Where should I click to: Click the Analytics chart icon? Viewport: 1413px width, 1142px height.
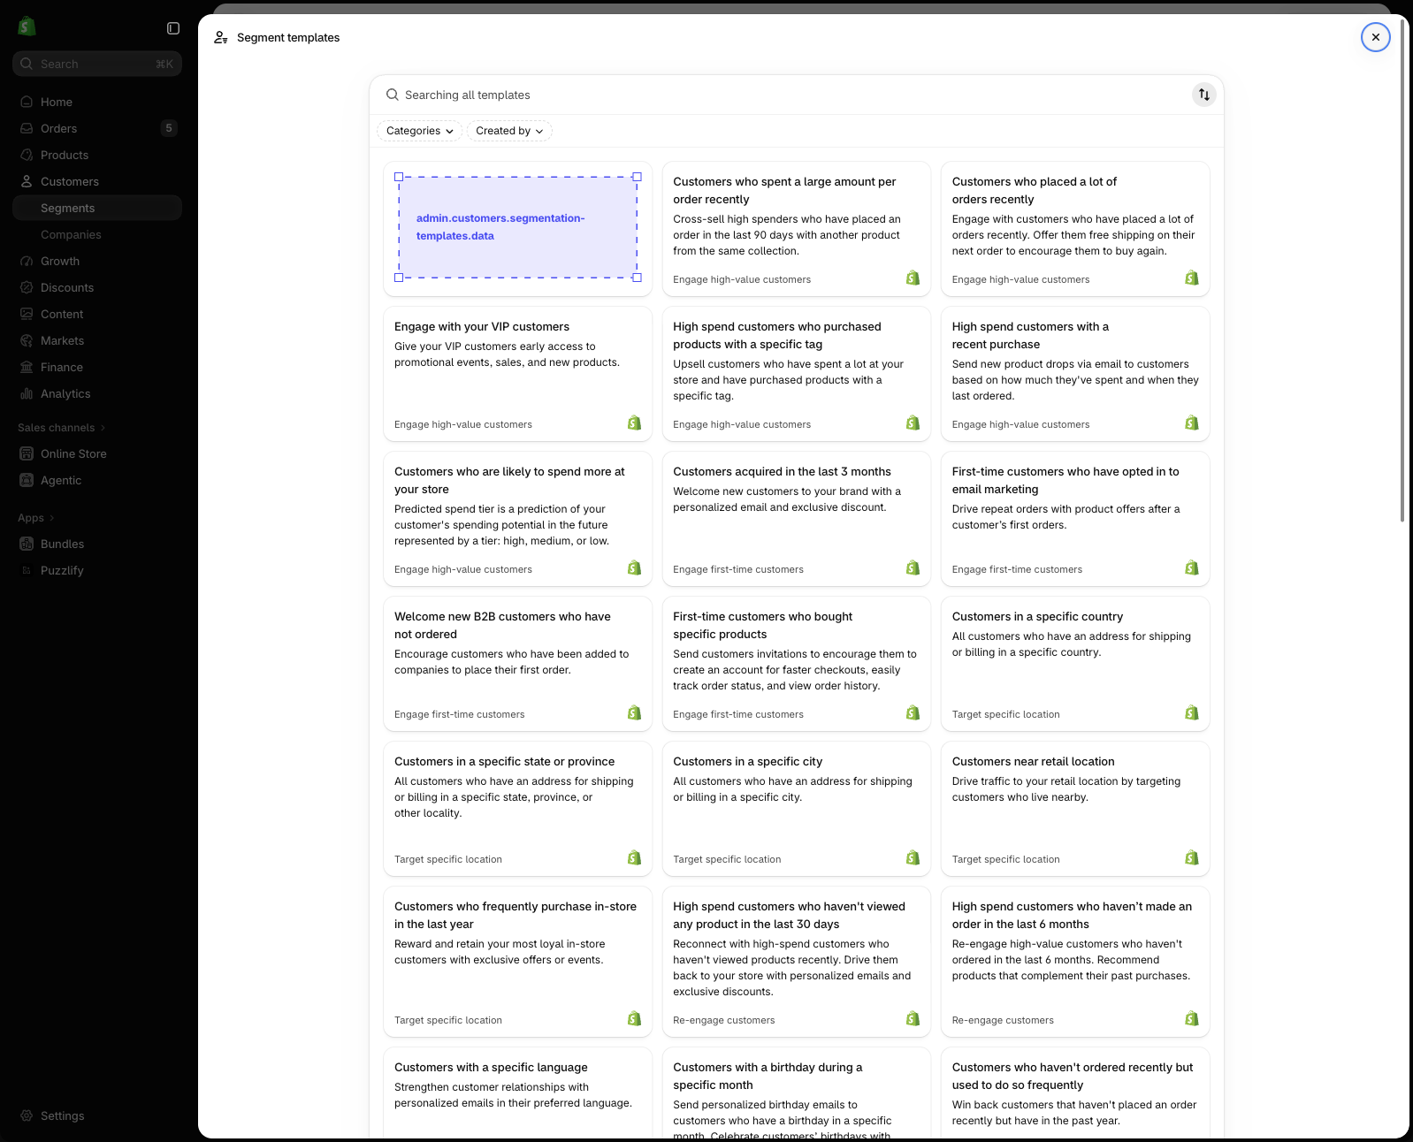[27, 393]
